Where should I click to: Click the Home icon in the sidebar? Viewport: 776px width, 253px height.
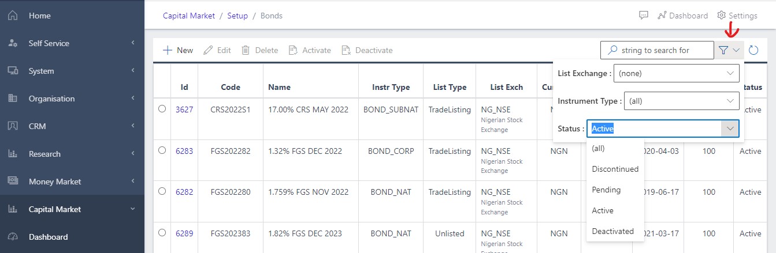(13, 16)
